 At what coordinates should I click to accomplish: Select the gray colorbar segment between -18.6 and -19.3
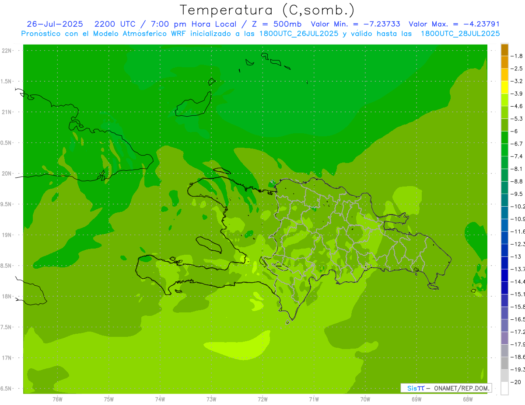504,363
